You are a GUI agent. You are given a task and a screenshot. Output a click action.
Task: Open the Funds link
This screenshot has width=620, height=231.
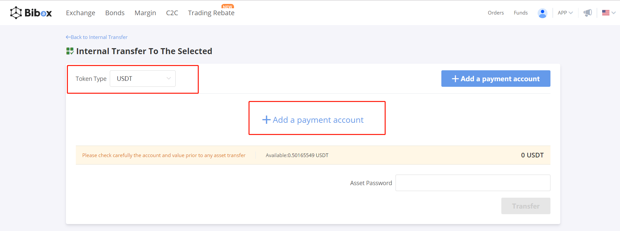tap(520, 13)
